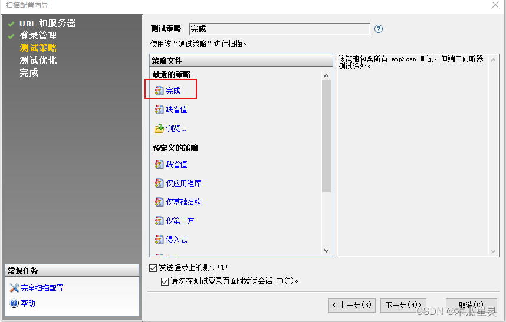Image resolution: width=506 pixels, height=322 pixels.
Task: Click the icon beside 仅基础结构 policy
Action: [x=159, y=203]
